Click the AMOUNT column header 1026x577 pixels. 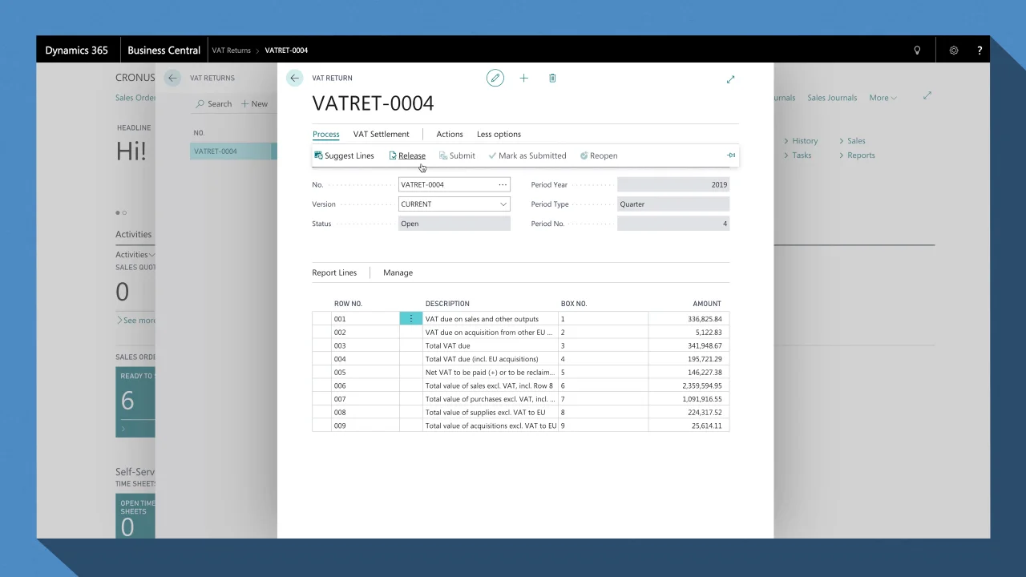(x=707, y=304)
